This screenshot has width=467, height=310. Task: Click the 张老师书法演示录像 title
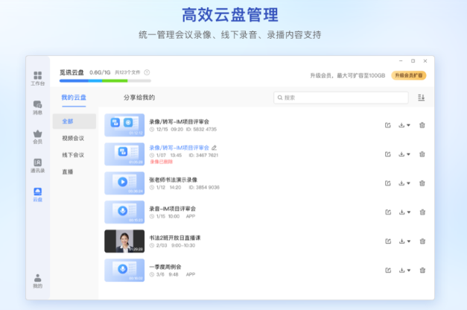click(x=173, y=180)
